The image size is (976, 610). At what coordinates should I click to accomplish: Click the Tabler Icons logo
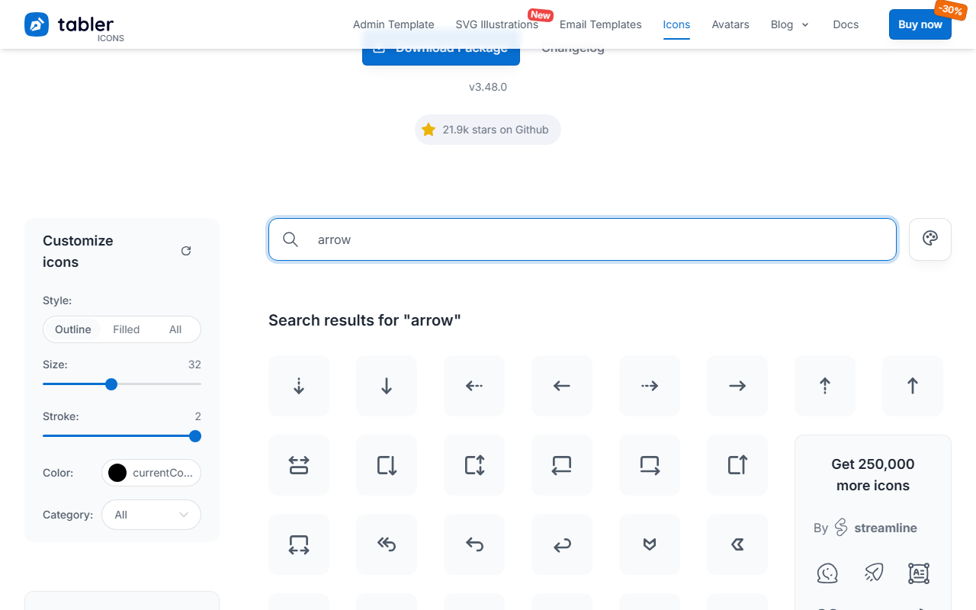click(74, 25)
